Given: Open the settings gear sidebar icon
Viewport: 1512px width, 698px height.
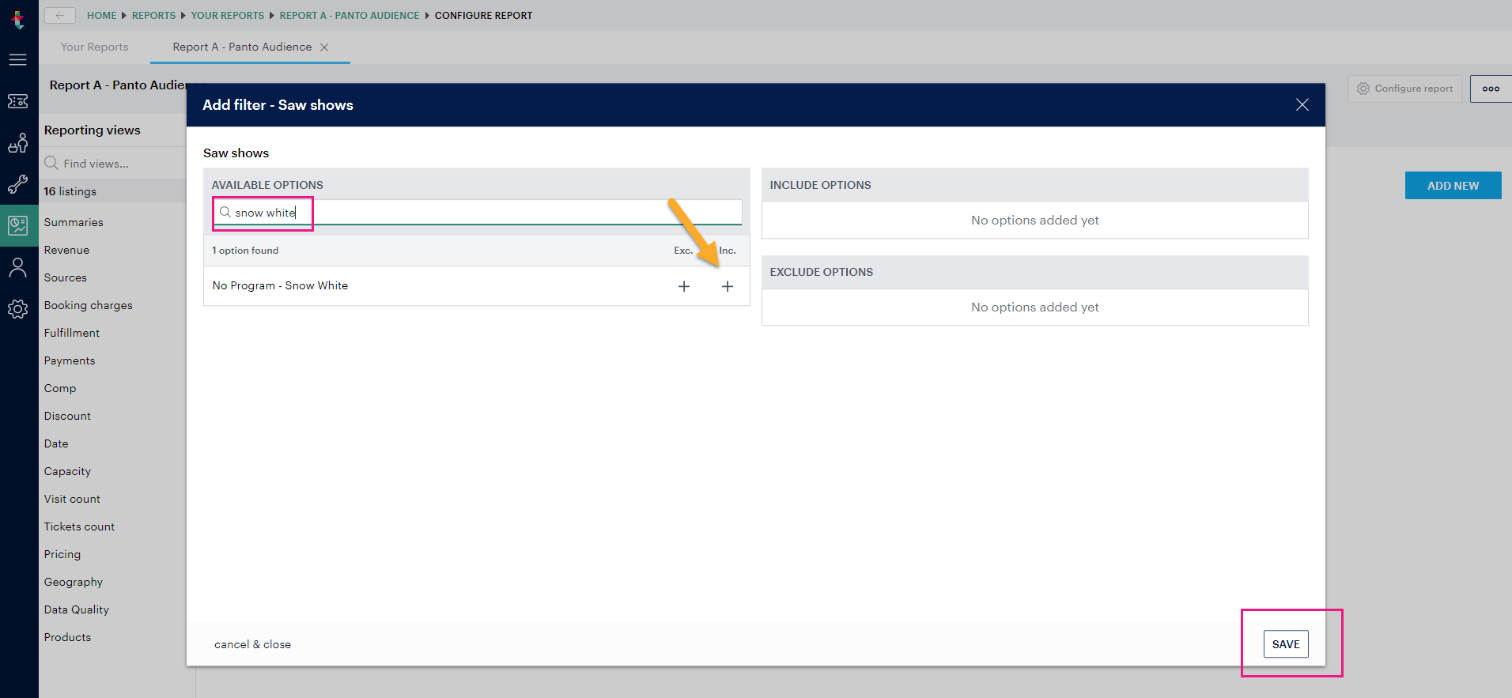Looking at the screenshot, I should [18, 309].
